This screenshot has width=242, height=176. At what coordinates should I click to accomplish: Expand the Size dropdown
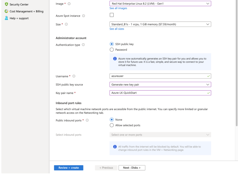pos(160,24)
